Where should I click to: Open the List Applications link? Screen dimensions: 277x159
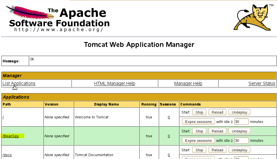19,83
